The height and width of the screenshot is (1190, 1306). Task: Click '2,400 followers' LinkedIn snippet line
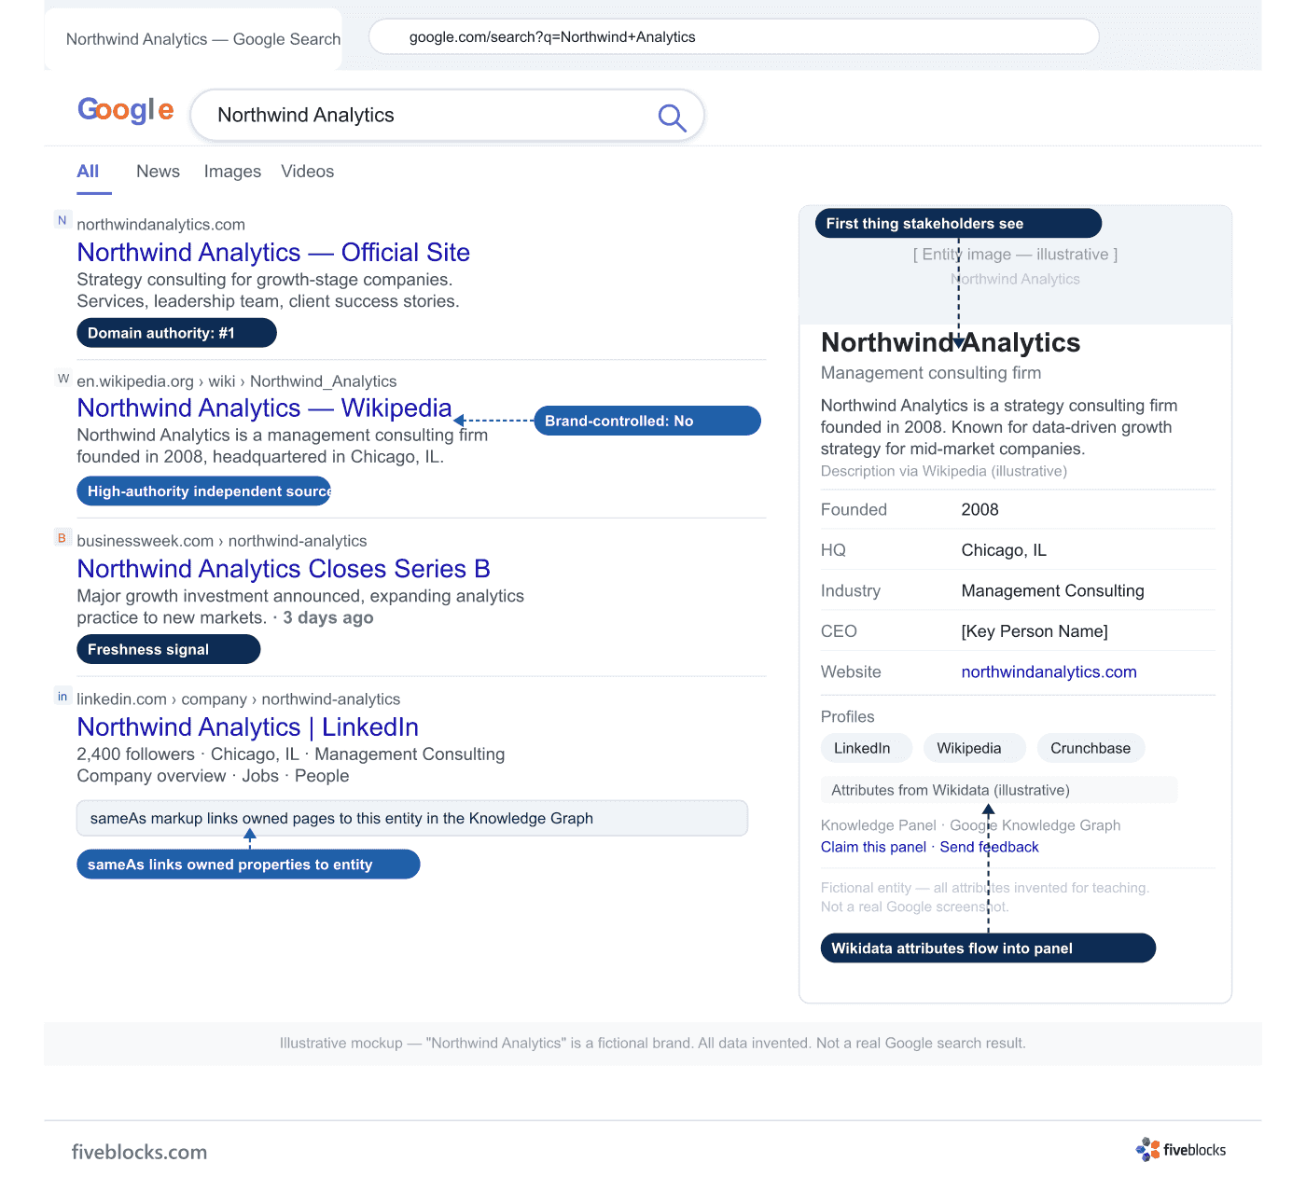[x=291, y=754]
